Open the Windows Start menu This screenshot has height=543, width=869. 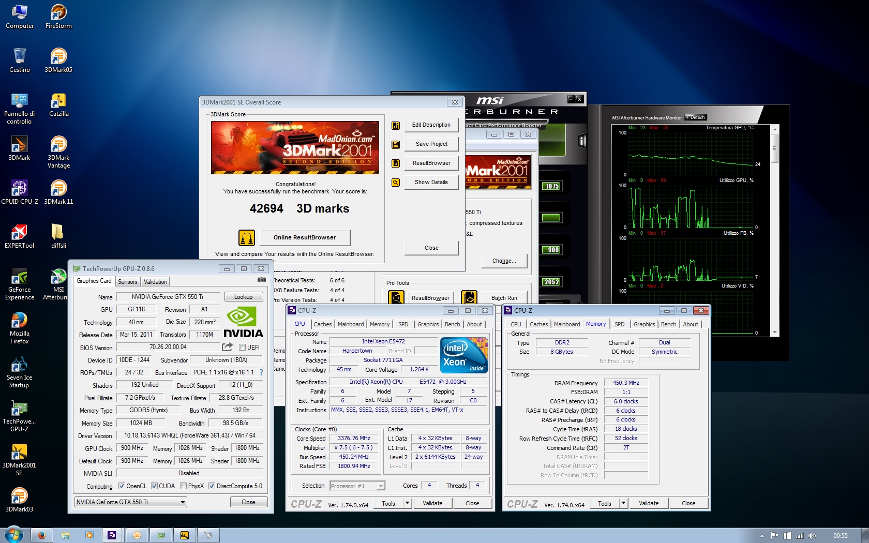click(x=13, y=535)
